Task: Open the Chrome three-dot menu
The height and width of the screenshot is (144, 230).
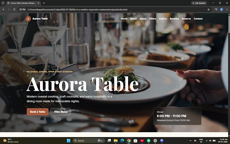Action: click(x=227, y=9)
